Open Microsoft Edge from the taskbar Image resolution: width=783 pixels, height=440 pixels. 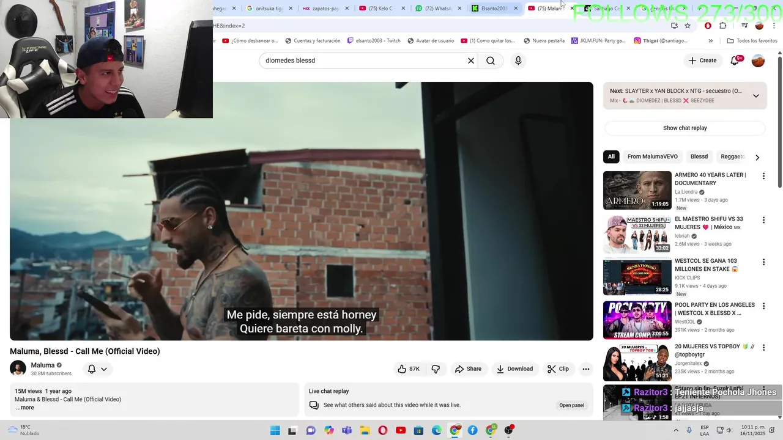click(x=437, y=430)
